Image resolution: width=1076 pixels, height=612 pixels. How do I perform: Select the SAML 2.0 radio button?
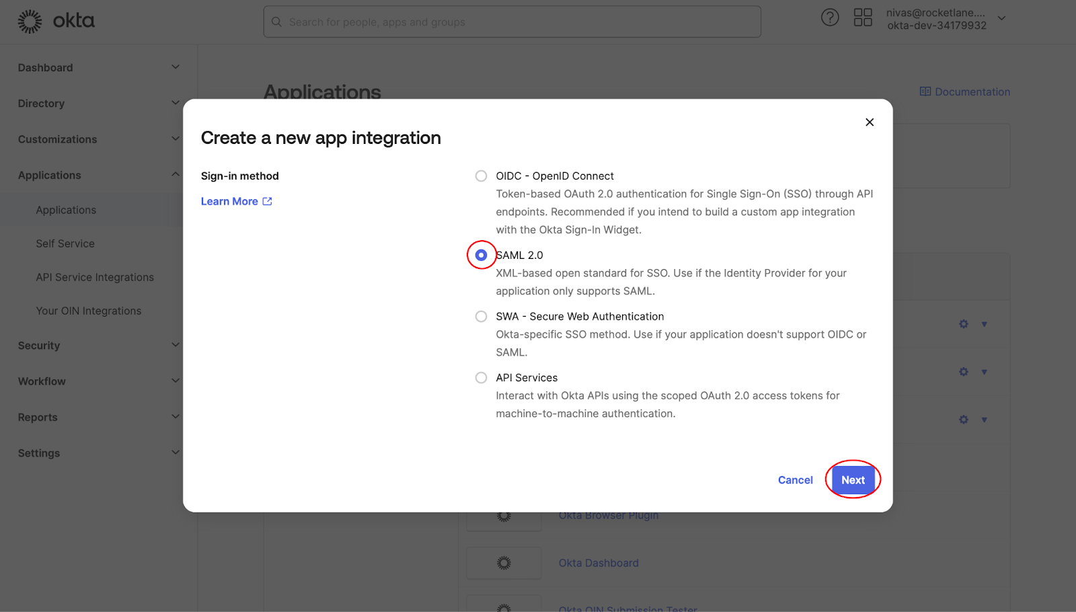pyautogui.click(x=481, y=256)
